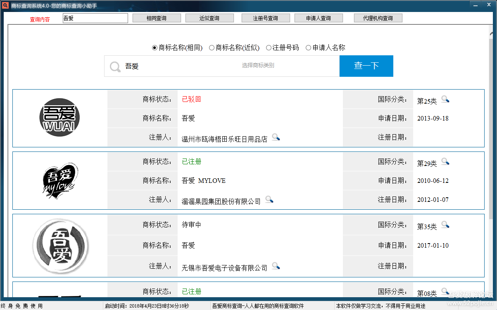Click the vertical scrollbar thumb
Viewport: 497px width, 310px height.
coord(492,129)
